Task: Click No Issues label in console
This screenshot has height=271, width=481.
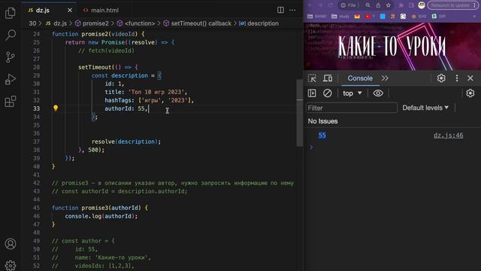Action: click(322, 121)
